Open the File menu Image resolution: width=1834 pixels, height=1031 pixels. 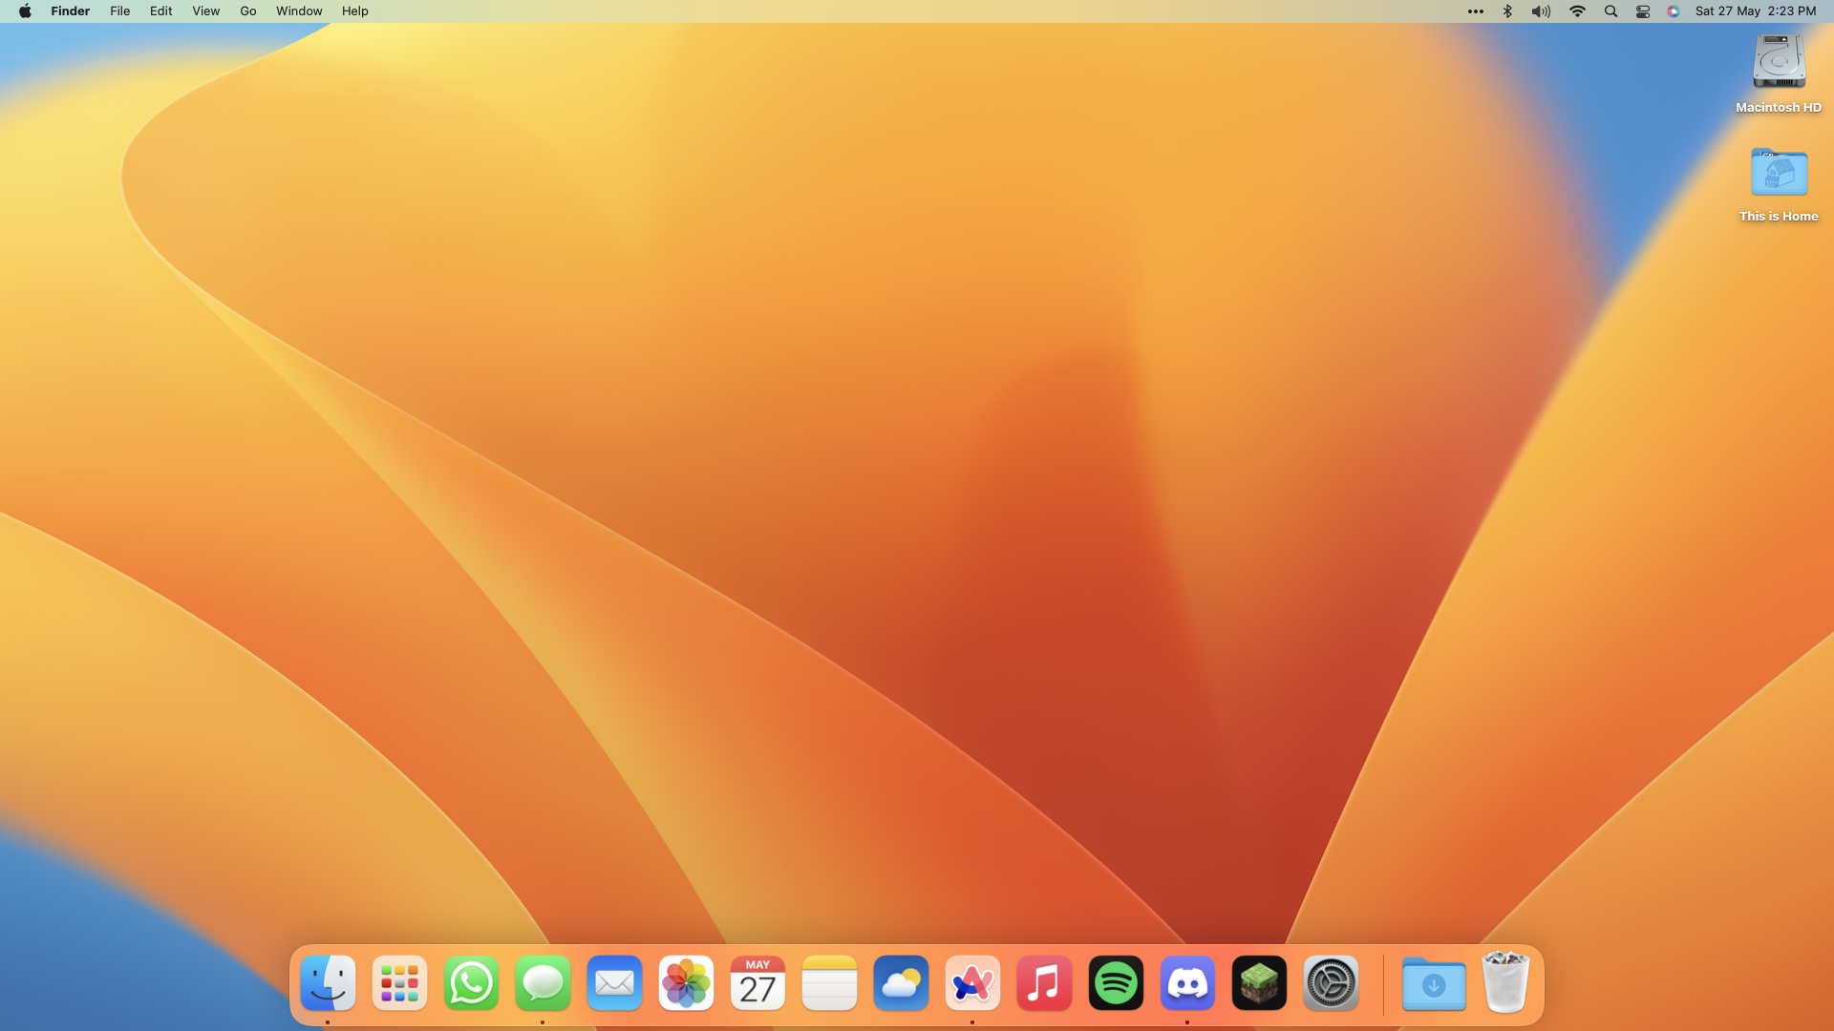point(120,11)
